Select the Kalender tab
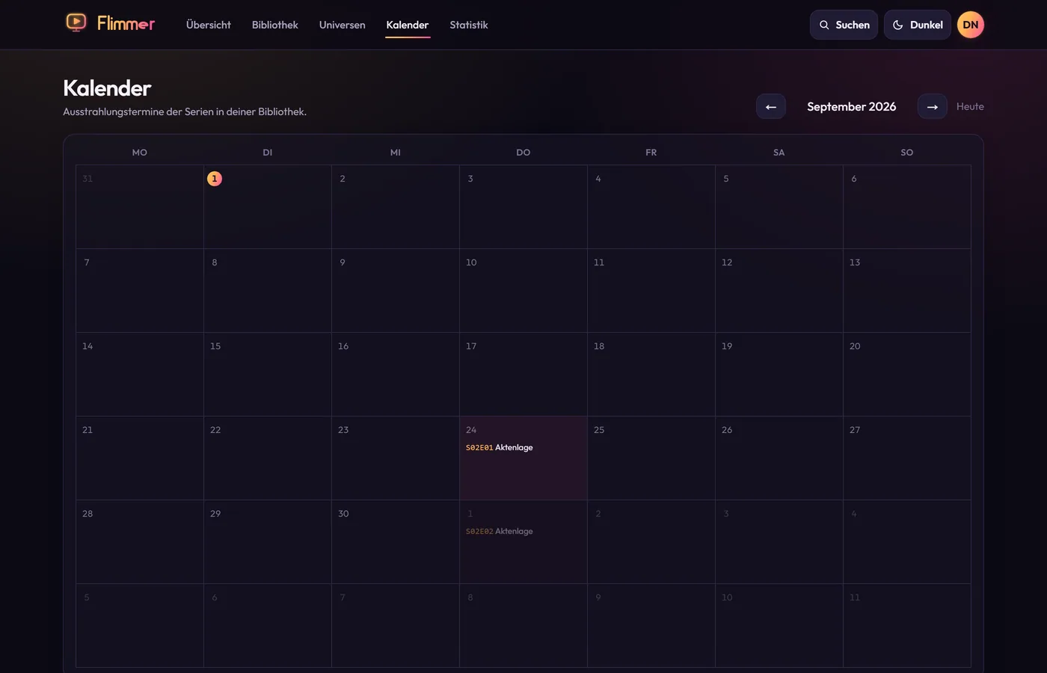1047x673 pixels. pos(408,25)
